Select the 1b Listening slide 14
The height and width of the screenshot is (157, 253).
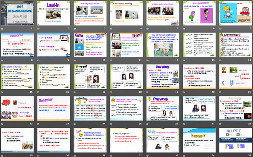(x=236, y=45)
